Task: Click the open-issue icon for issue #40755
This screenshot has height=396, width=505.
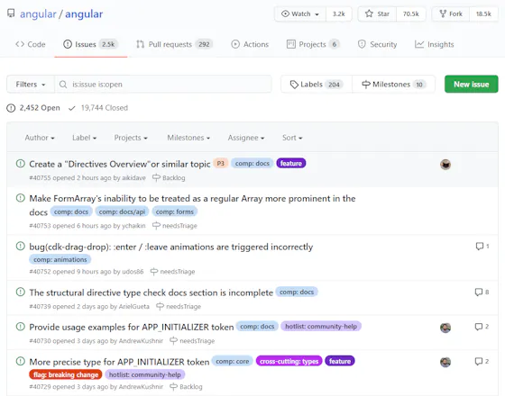Action: (x=20, y=164)
